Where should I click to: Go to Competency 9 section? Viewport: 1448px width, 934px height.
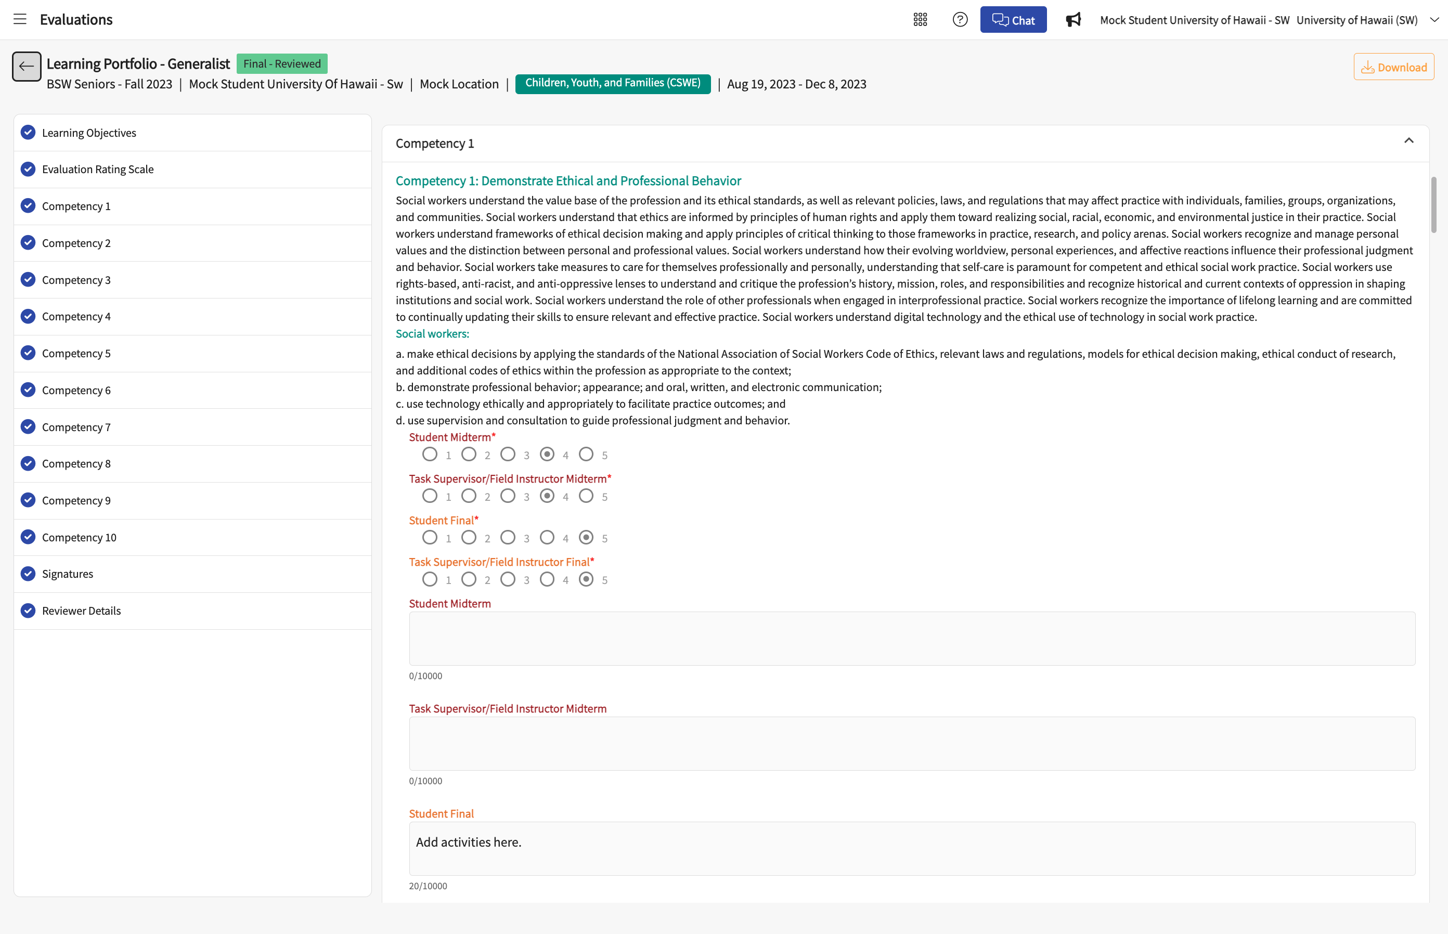[192, 500]
